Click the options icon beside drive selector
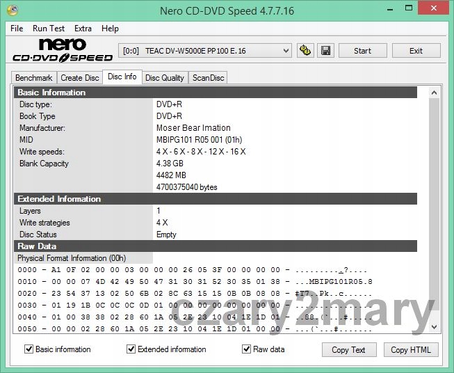This screenshot has height=373, width=454. 305,51
